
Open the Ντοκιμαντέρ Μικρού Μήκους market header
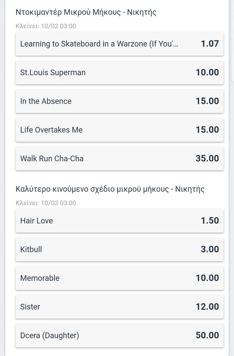(86, 12)
